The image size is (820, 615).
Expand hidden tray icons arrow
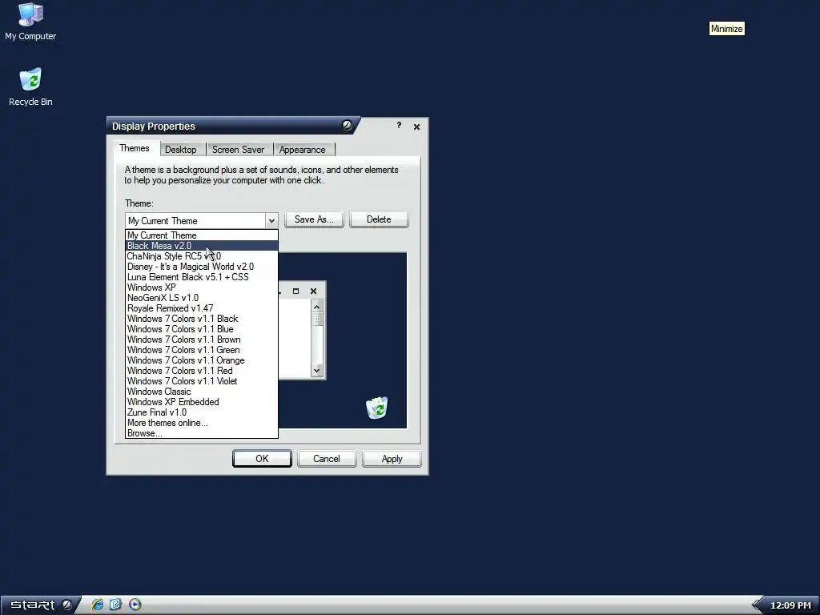[x=757, y=605]
